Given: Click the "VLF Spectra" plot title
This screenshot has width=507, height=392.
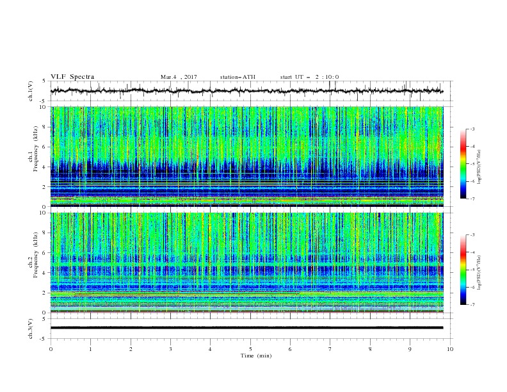Looking at the screenshot, I should tap(72, 77).
